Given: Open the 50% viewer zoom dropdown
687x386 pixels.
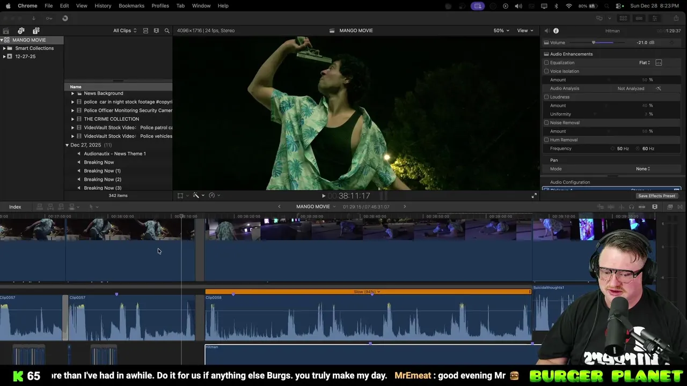Looking at the screenshot, I should point(501,31).
